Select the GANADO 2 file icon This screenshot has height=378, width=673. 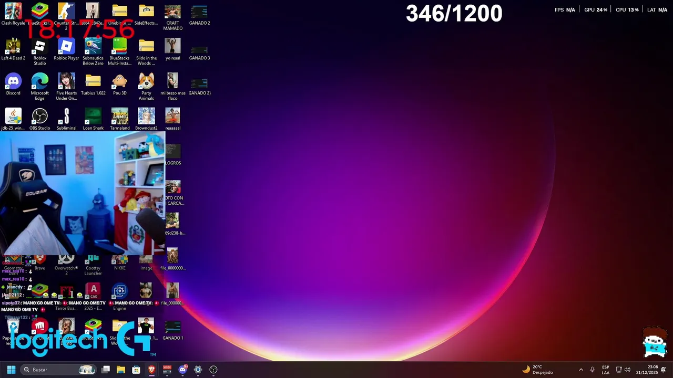(x=199, y=15)
